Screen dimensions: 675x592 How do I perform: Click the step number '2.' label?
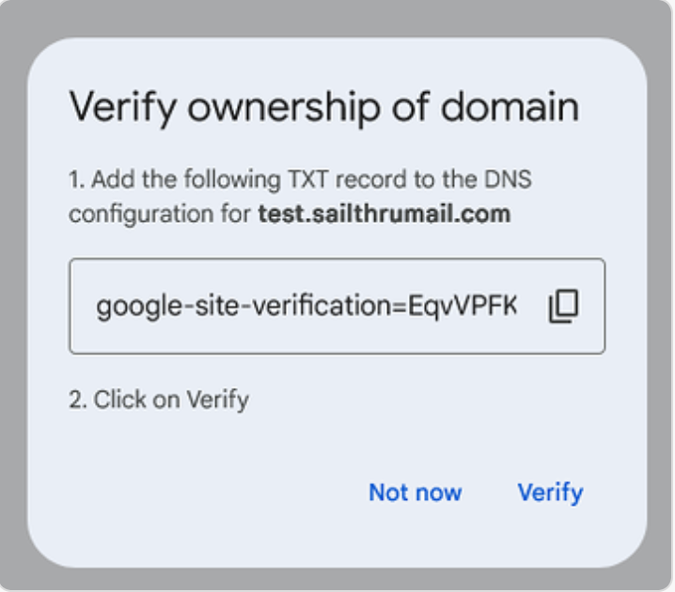point(78,399)
